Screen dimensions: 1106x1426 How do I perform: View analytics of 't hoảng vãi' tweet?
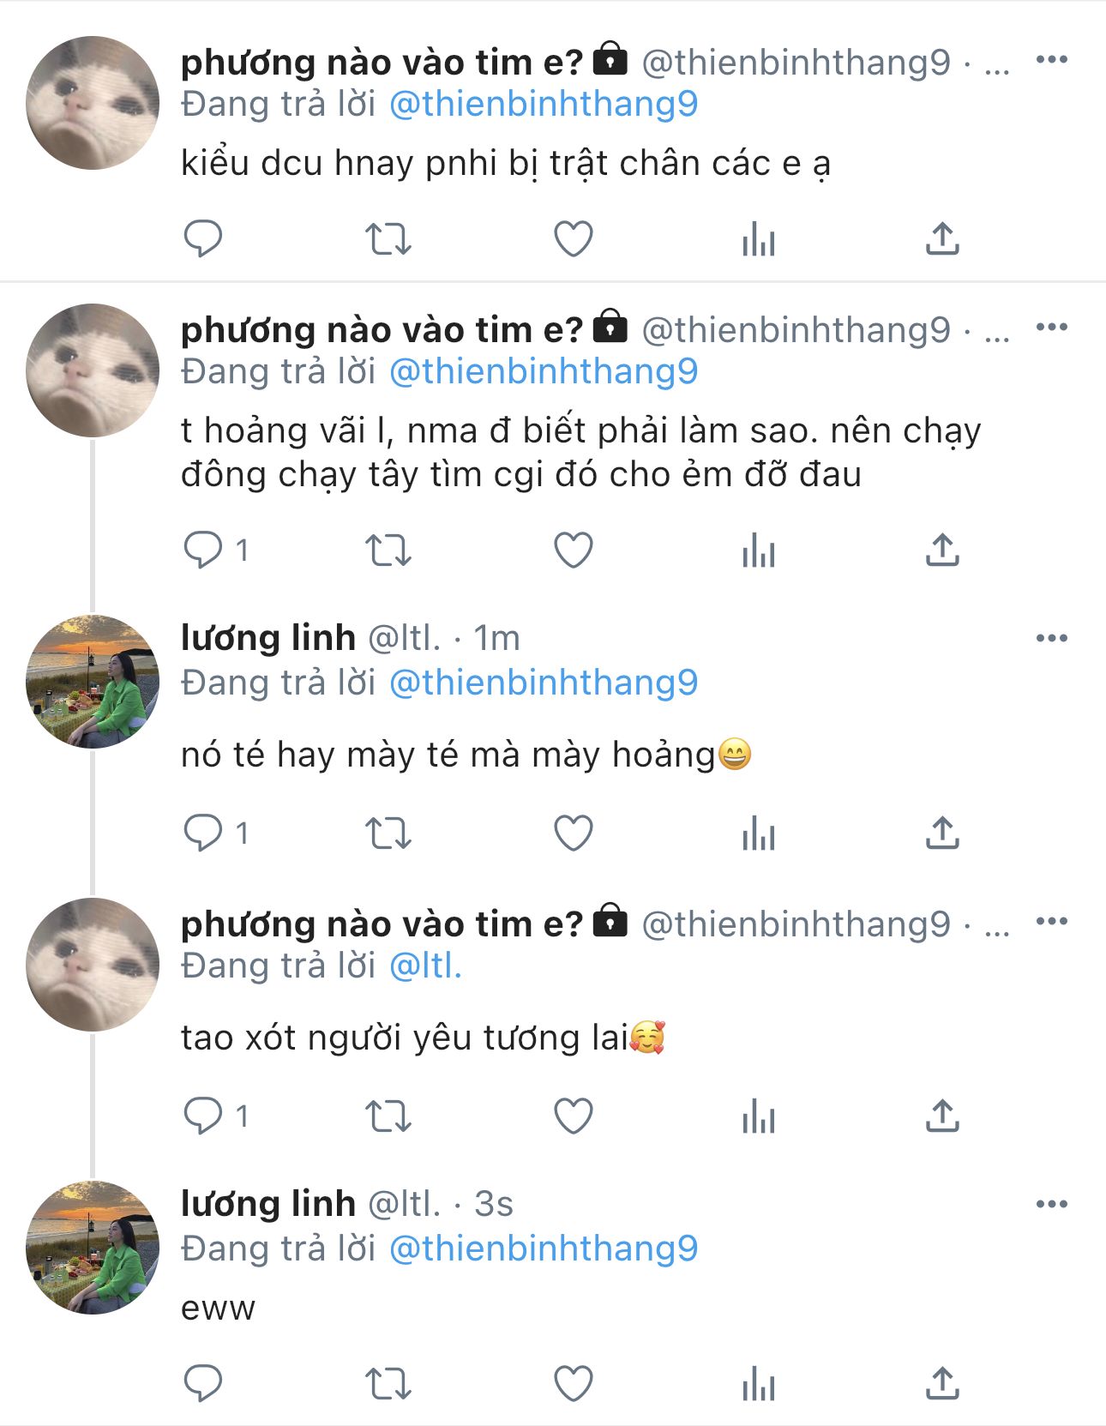click(x=759, y=550)
